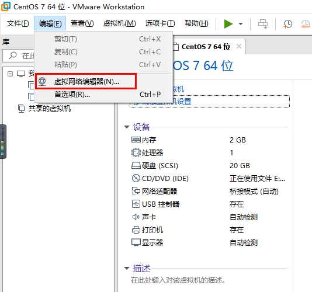Click the 显示器 device label
Screen dimensions: 312x292
click(152, 242)
